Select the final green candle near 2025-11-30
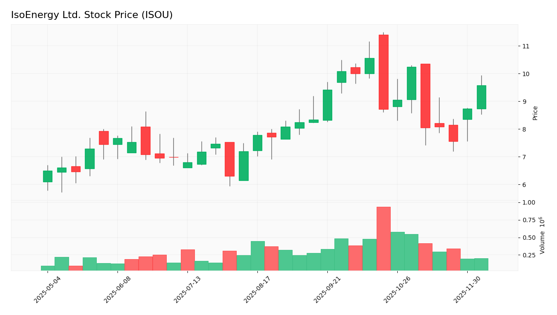The image size is (557, 315). tap(482, 97)
